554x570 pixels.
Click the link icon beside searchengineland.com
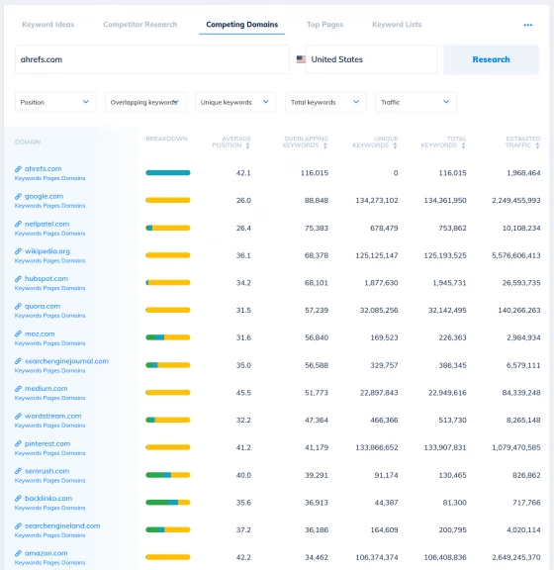coord(18,525)
